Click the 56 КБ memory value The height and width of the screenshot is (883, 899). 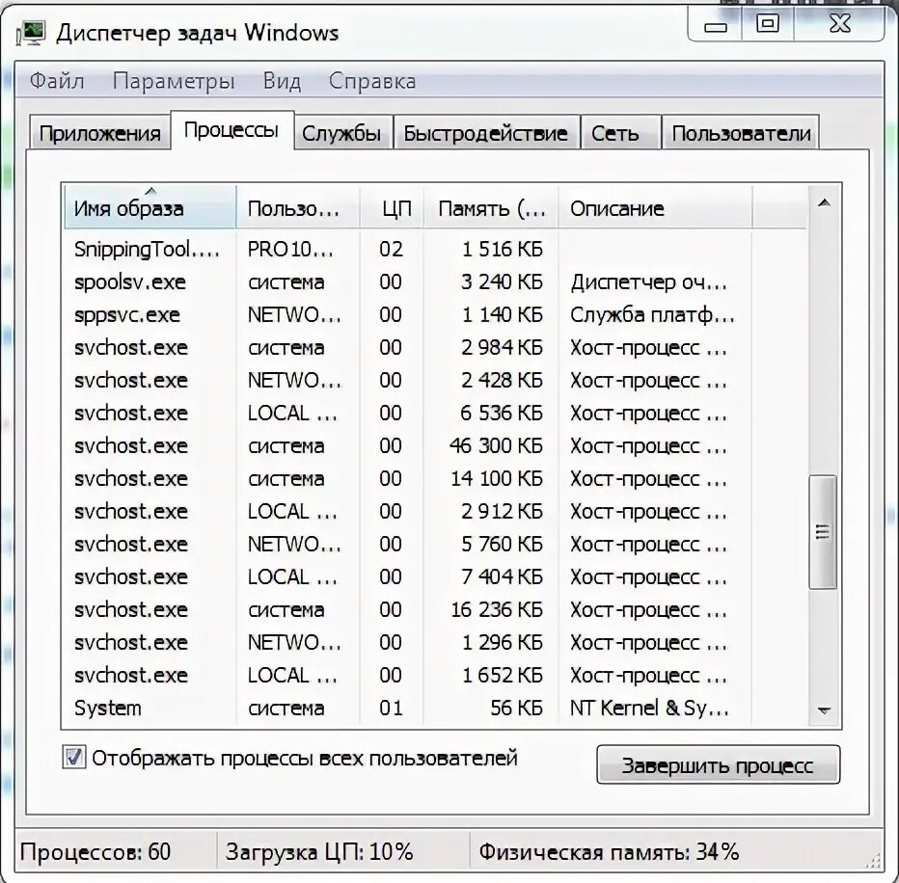[x=517, y=708]
